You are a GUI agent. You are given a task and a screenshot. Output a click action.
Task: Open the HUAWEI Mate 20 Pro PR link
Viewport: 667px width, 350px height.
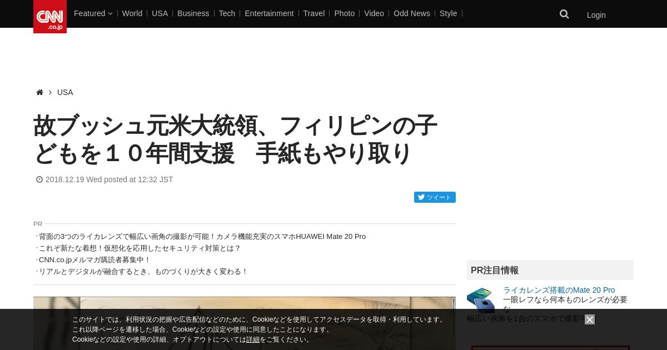202,237
